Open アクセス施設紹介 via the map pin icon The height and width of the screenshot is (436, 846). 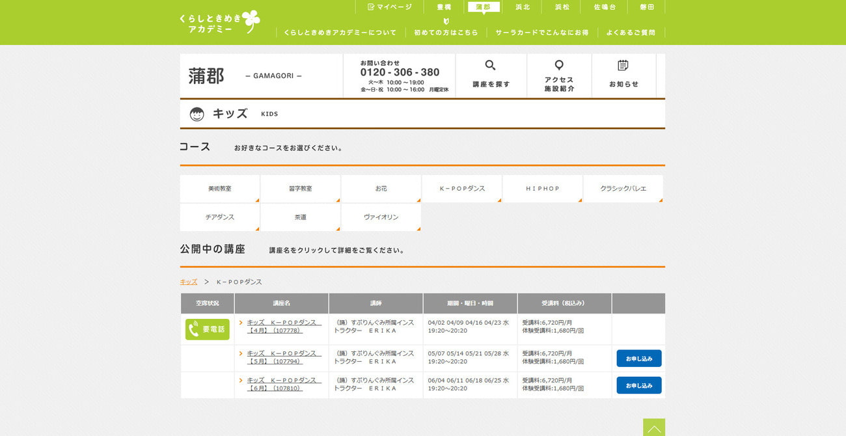point(558,66)
